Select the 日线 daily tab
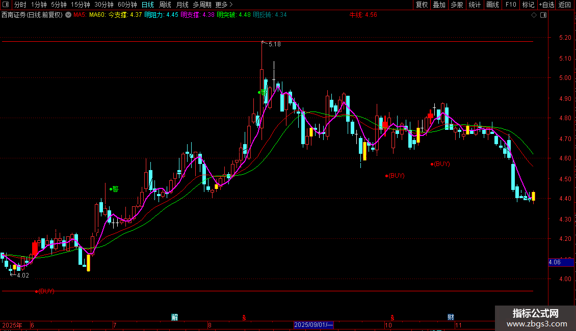This screenshot has height=331, width=576. coord(148,5)
